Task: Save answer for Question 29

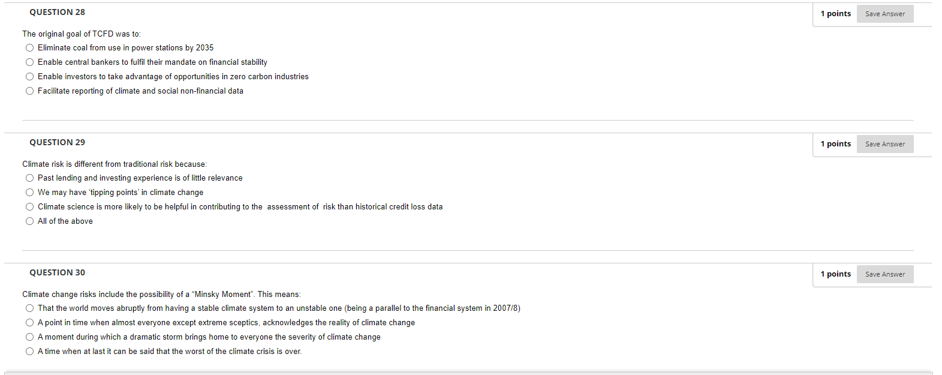Action: click(x=885, y=144)
